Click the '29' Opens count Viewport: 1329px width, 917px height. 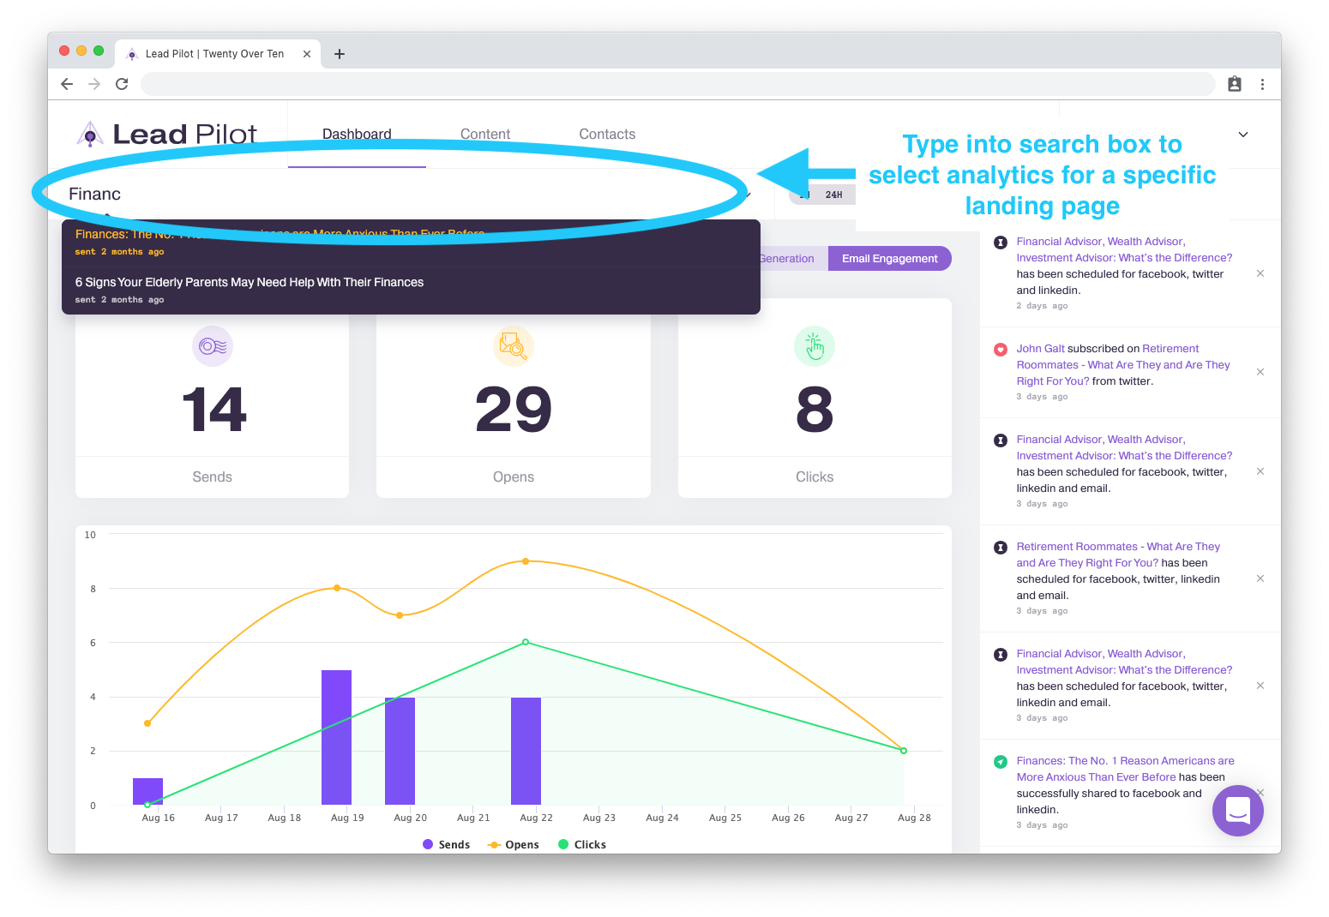[x=514, y=410]
